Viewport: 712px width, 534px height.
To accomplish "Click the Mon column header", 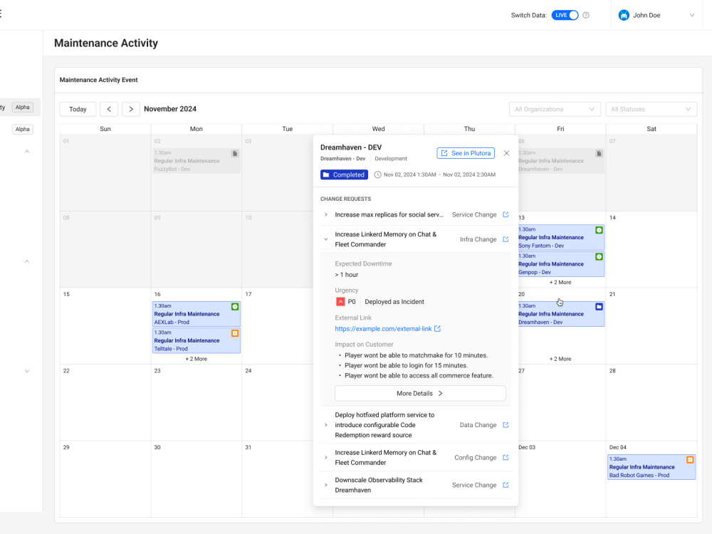I will click(197, 129).
